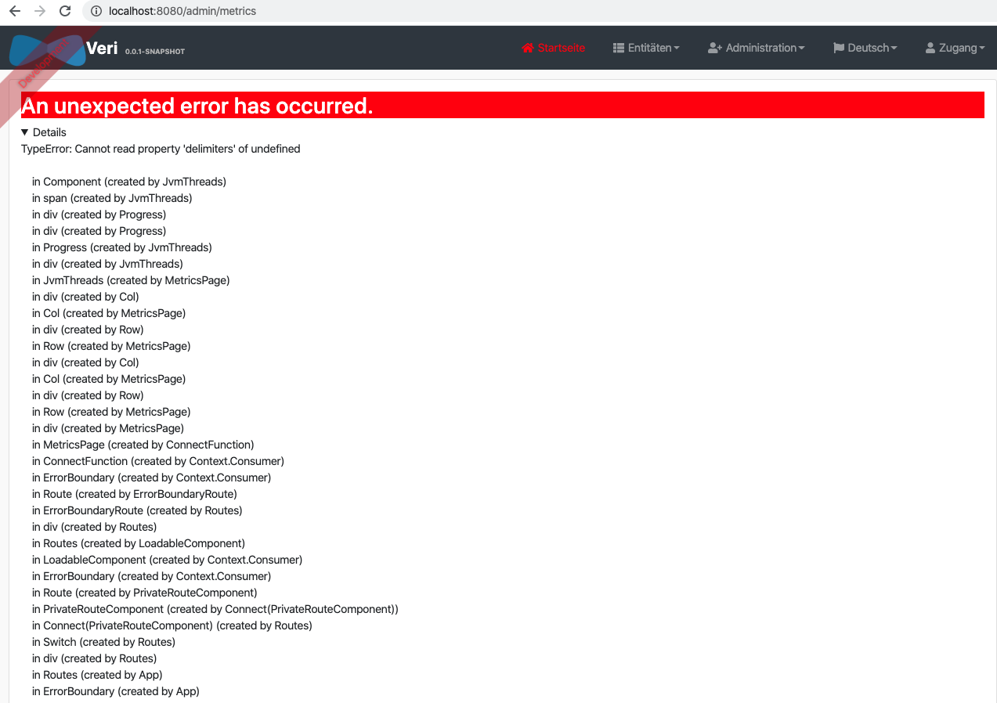The width and height of the screenshot is (997, 703).
Task: Click 'in MetricsPage (created by ConnectFunction)' line
Action: coord(143,445)
